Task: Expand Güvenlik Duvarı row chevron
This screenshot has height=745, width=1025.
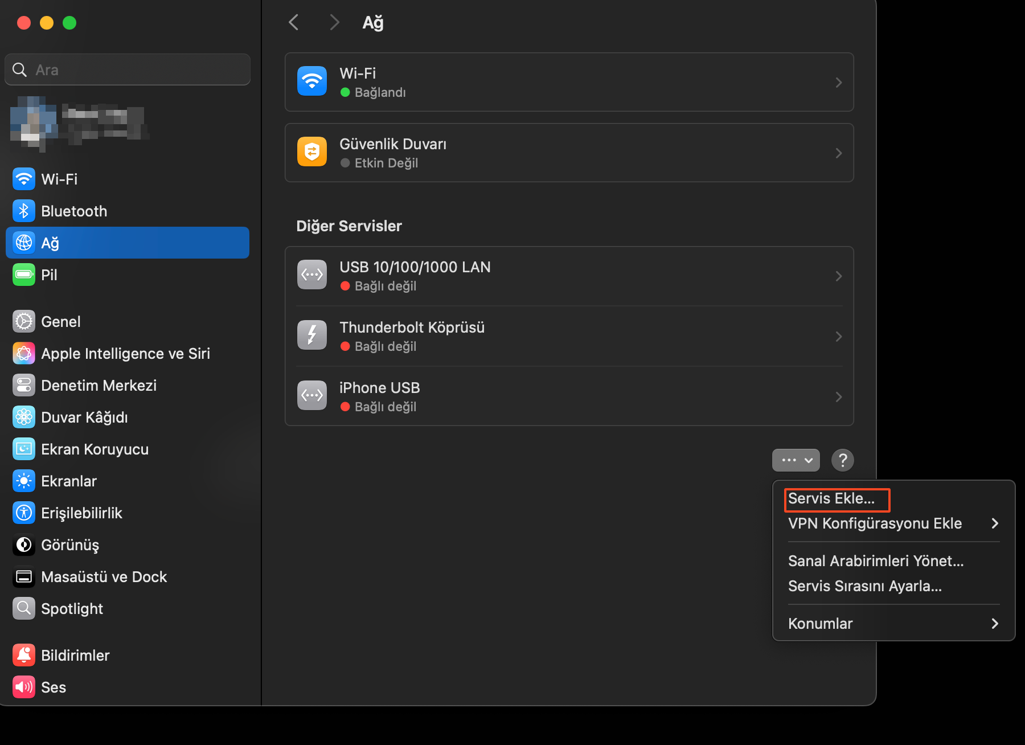Action: pos(839,153)
